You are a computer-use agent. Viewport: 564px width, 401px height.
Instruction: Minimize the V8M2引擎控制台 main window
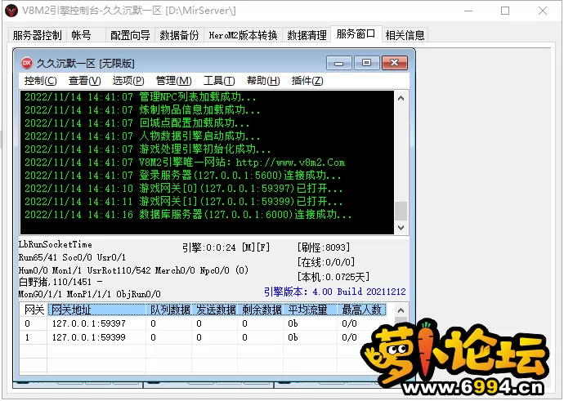click(468, 11)
